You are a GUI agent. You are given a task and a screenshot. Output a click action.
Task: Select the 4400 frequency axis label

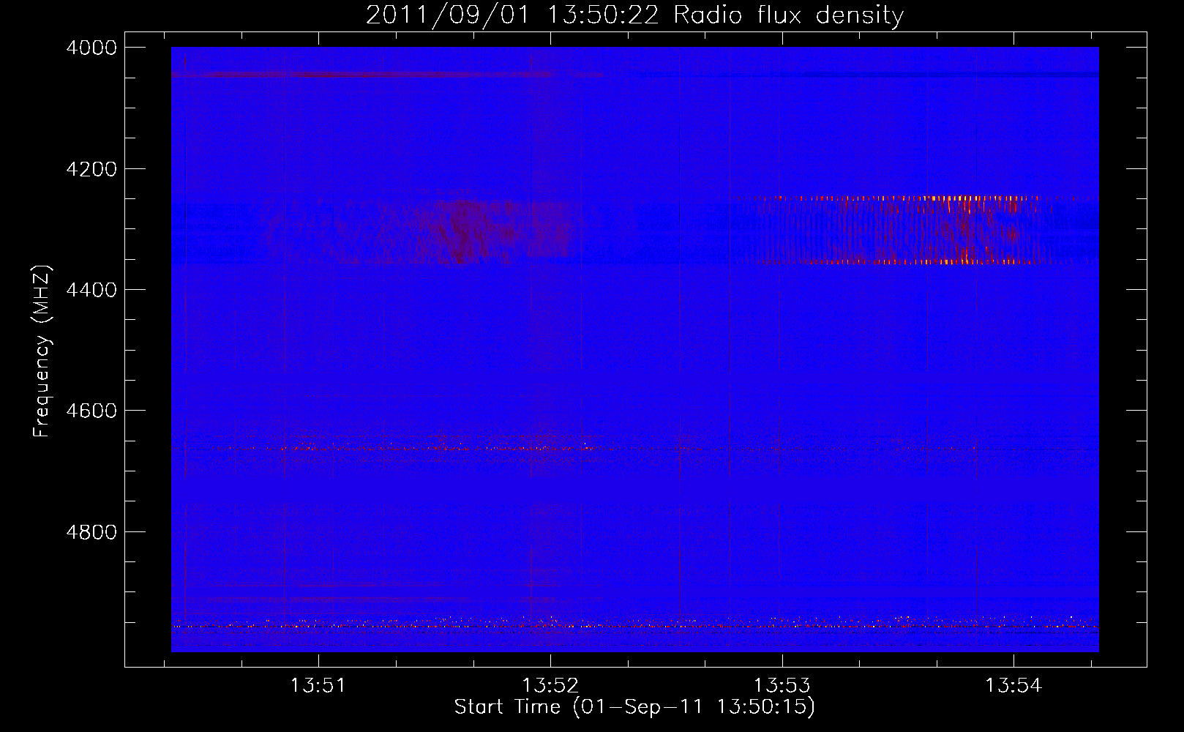pyautogui.click(x=91, y=290)
